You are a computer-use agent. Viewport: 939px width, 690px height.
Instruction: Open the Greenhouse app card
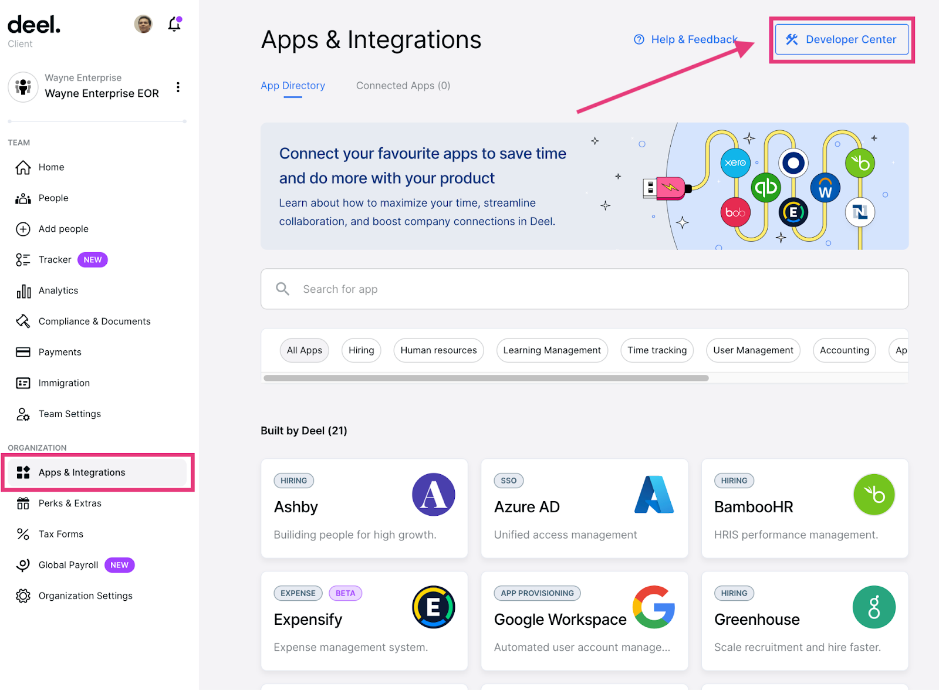[805, 621]
